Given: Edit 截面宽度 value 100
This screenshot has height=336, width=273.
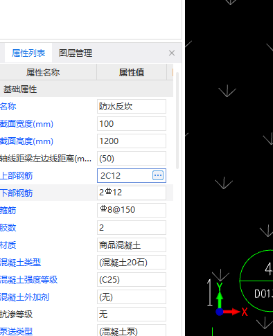Looking at the screenshot, I should [132, 124].
